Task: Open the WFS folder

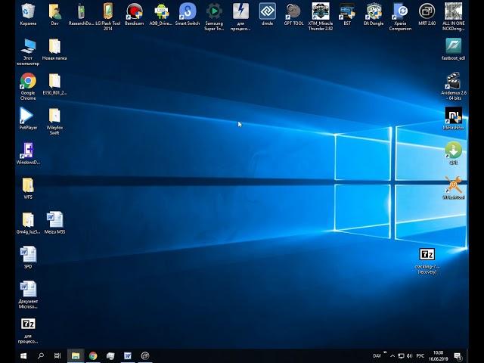Action: click(28, 188)
